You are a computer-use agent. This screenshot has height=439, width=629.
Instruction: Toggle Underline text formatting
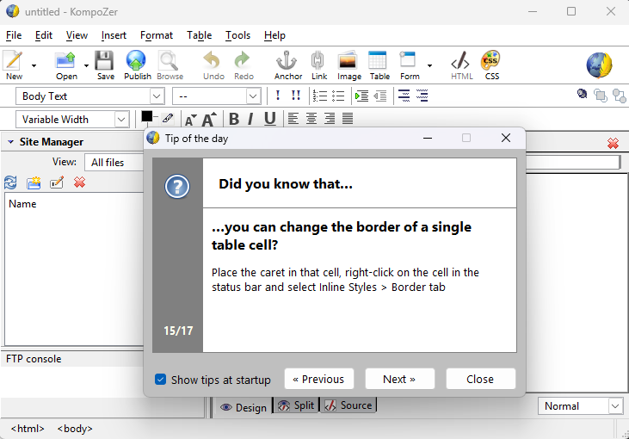pyautogui.click(x=269, y=119)
